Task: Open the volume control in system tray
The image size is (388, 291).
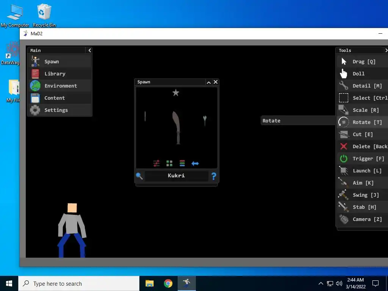Action: (x=339, y=283)
